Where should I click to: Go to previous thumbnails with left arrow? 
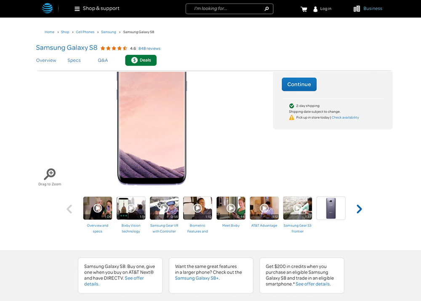(x=69, y=209)
